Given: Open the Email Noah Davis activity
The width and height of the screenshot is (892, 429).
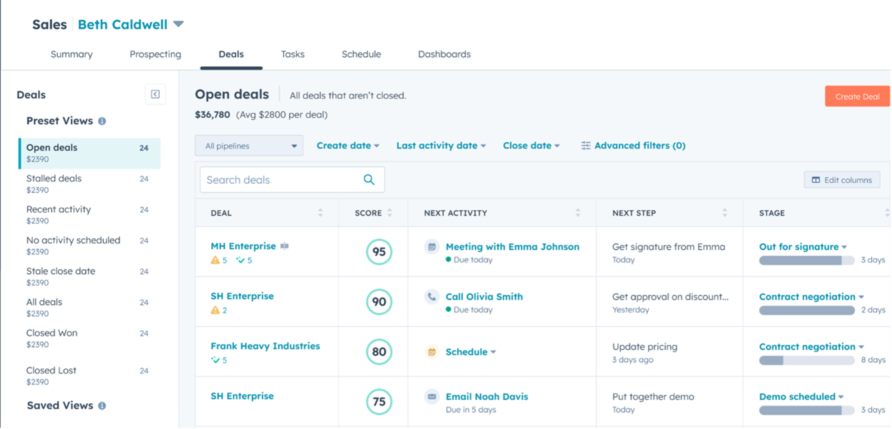Looking at the screenshot, I should [487, 397].
